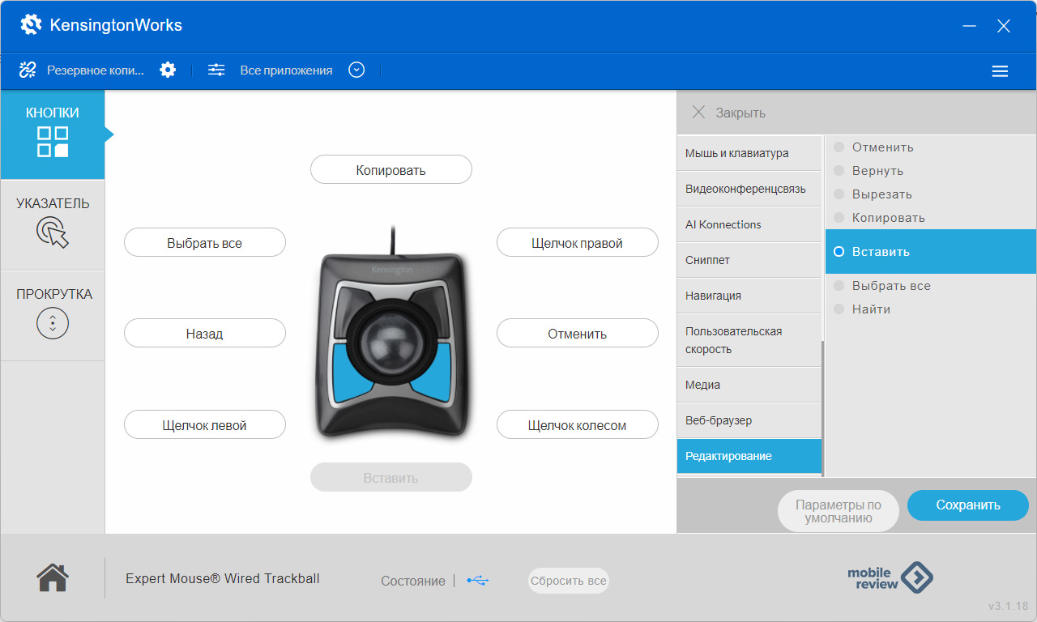
Task: Click the trackball Отменить assignment button
Action: [578, 334]
